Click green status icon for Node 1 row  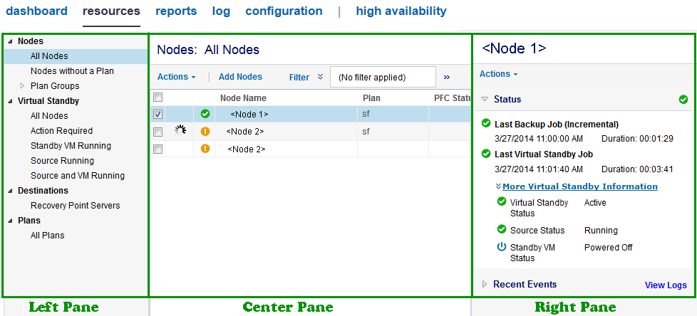205,114
